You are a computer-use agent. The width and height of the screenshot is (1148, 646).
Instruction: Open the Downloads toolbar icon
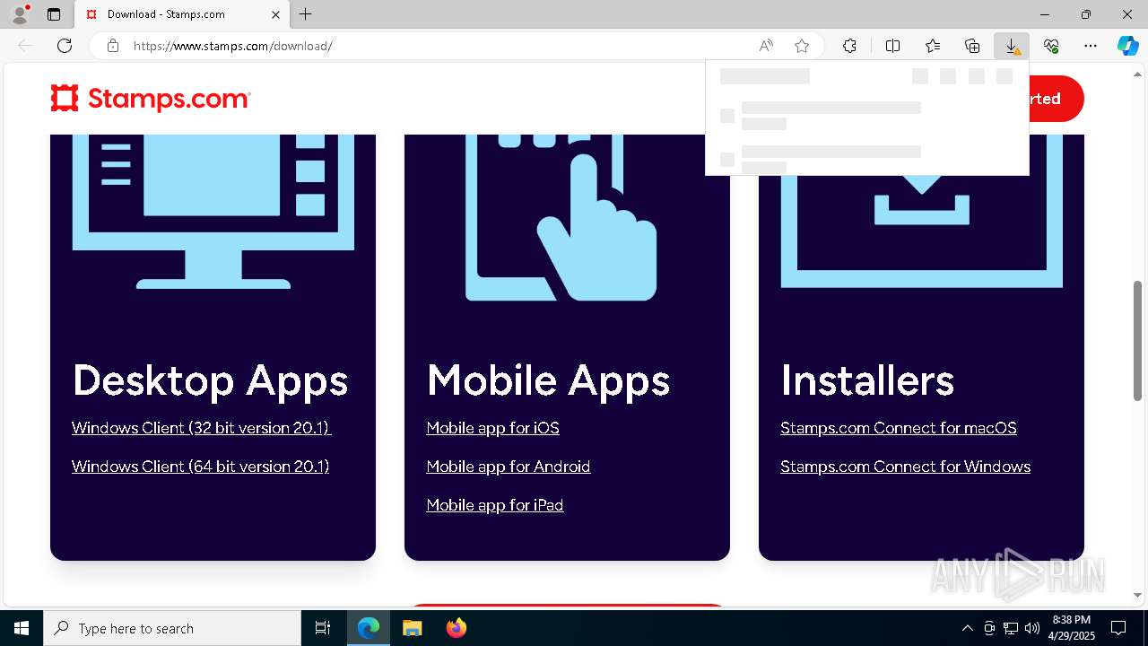(x=1012, y=46)
